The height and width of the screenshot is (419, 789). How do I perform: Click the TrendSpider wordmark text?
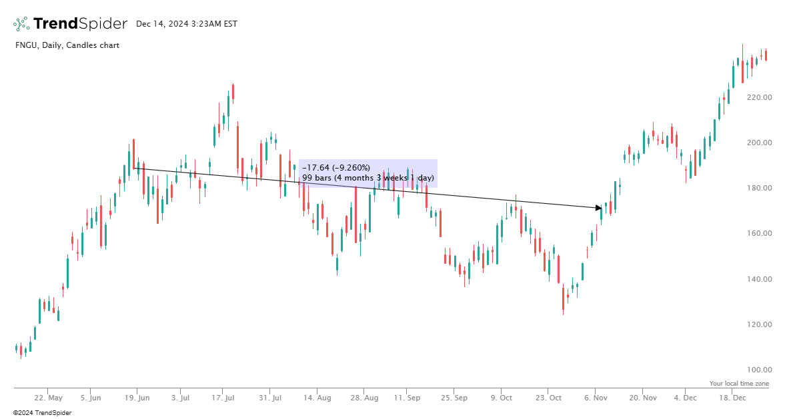(80, 24)
